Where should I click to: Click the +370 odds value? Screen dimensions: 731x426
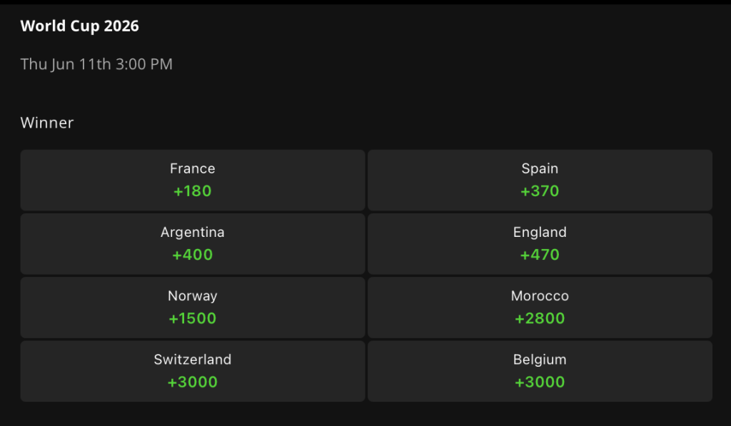(540, 191)
